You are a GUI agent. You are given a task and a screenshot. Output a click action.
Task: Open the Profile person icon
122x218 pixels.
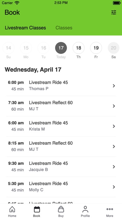(x=85, y=209)
